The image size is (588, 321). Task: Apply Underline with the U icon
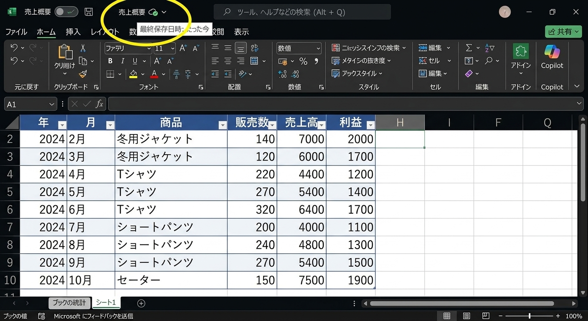click(x=134, y=61)
